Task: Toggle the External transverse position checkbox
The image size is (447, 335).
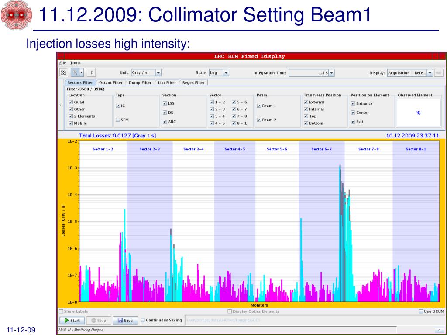Action: 306,102
